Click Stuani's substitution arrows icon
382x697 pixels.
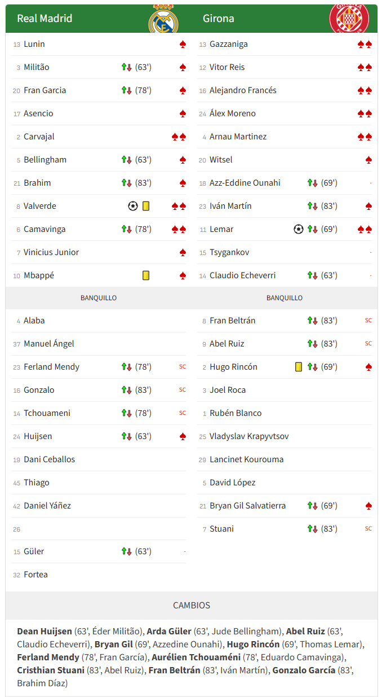coord(313,529)
